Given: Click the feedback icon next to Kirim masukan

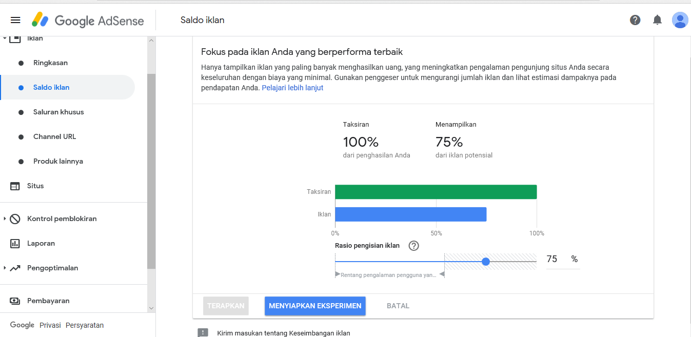Looking at the screenshot, I should click(x=202, y=332).
